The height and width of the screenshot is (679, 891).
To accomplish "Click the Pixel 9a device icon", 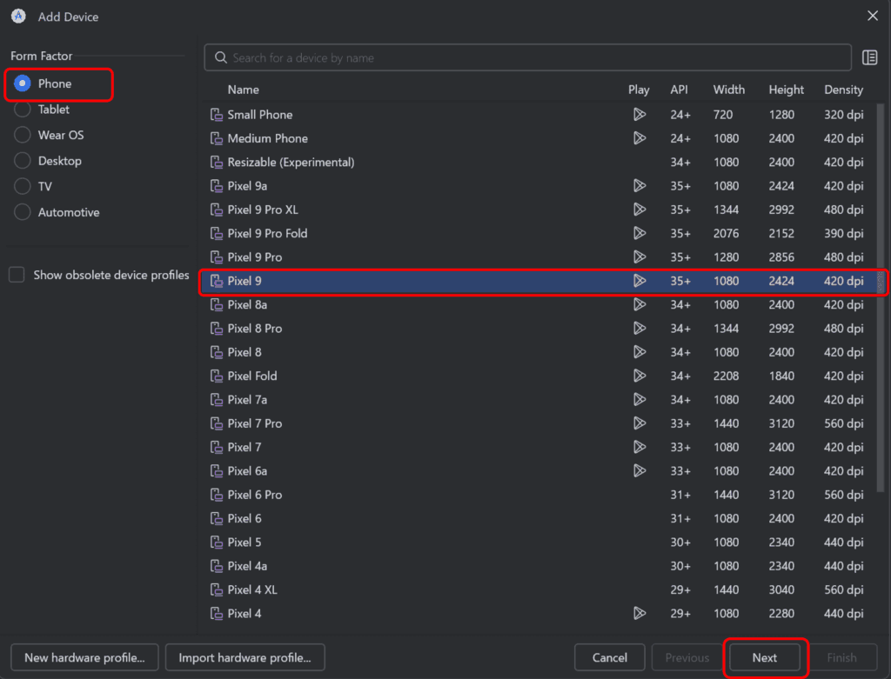I will click(x=216, y=186).
